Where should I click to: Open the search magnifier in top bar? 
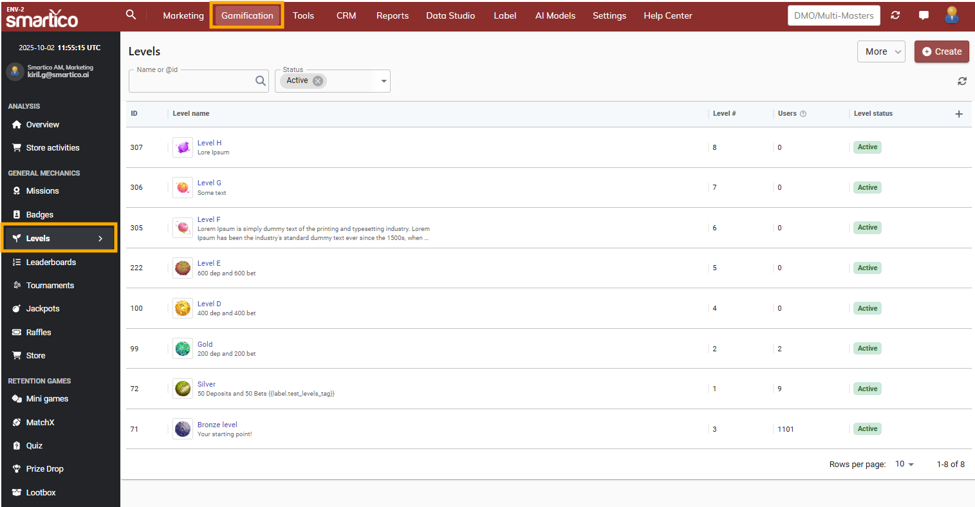point(131,15)
